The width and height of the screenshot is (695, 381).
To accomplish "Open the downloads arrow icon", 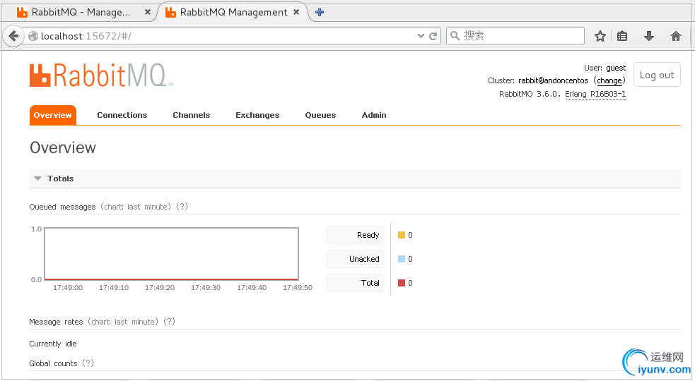I will [649, 36].
